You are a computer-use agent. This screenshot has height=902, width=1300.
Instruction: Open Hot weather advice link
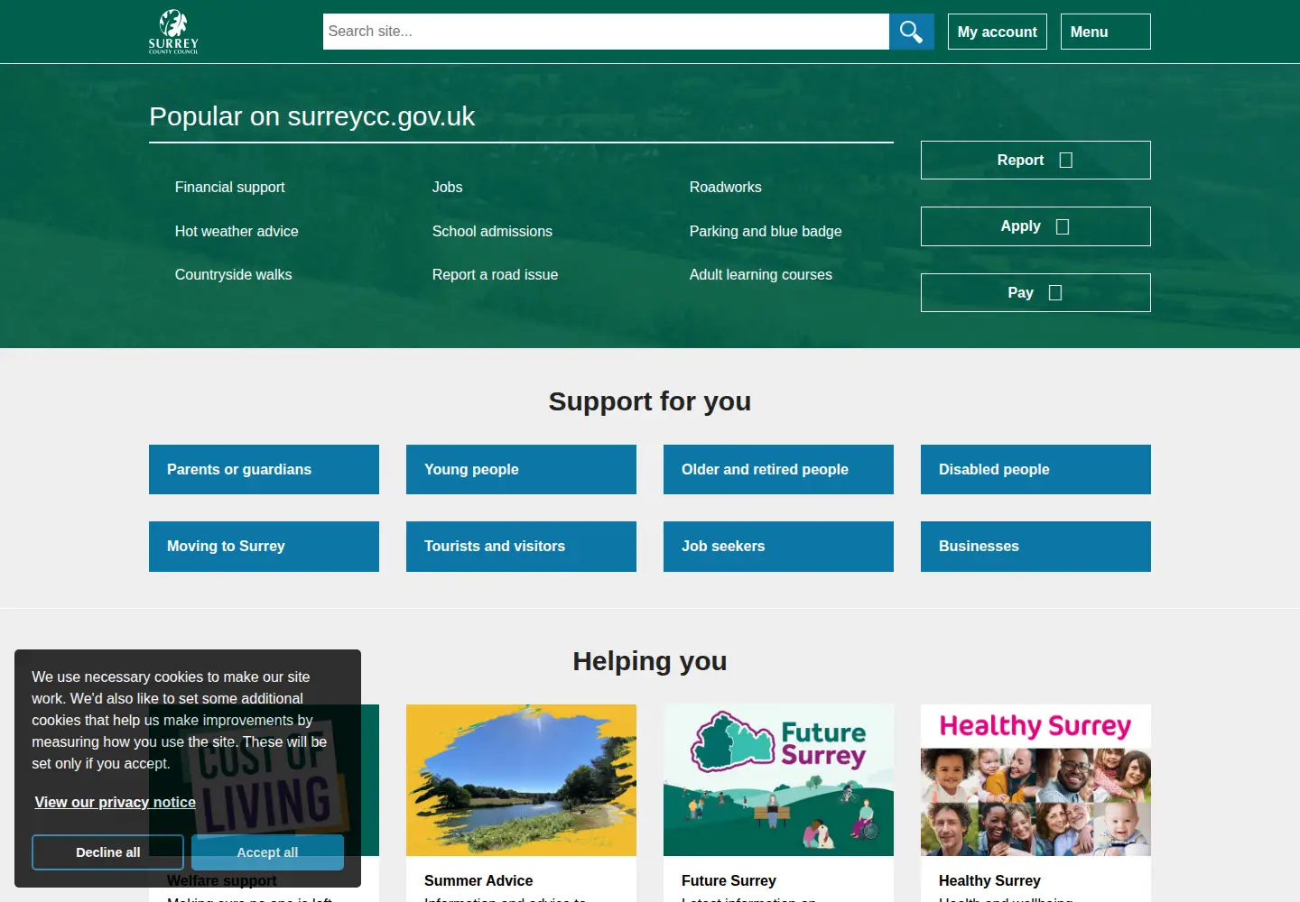pyautogui.click(x=237, y=231)
